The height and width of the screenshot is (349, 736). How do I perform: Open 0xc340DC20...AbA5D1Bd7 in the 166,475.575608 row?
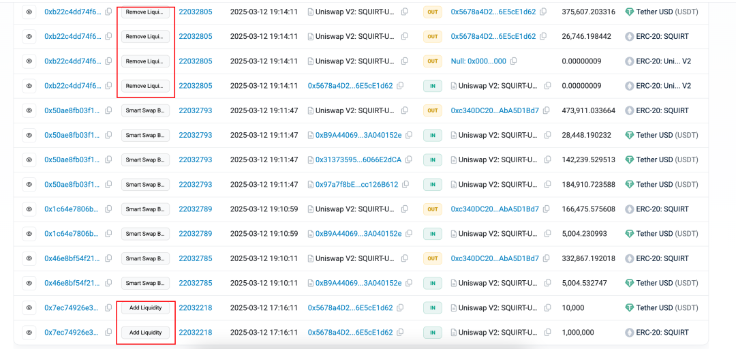tap(495, 209)
